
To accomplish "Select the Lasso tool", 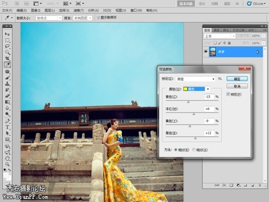I will (x=8, y=46).
